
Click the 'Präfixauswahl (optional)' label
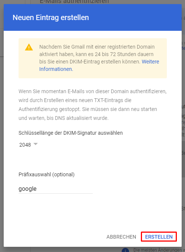[47, 174]
